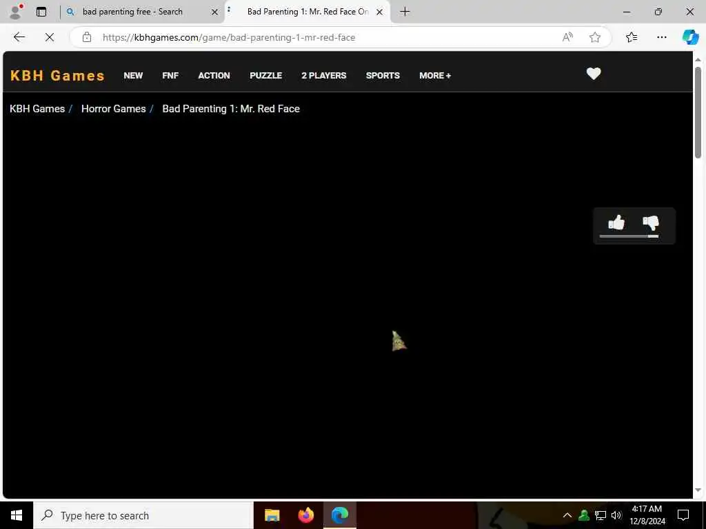Image resolution: width=706 pixels, height=529 pixels.
Task: Open the NEW games menu
Action: [x=133, y=76]
